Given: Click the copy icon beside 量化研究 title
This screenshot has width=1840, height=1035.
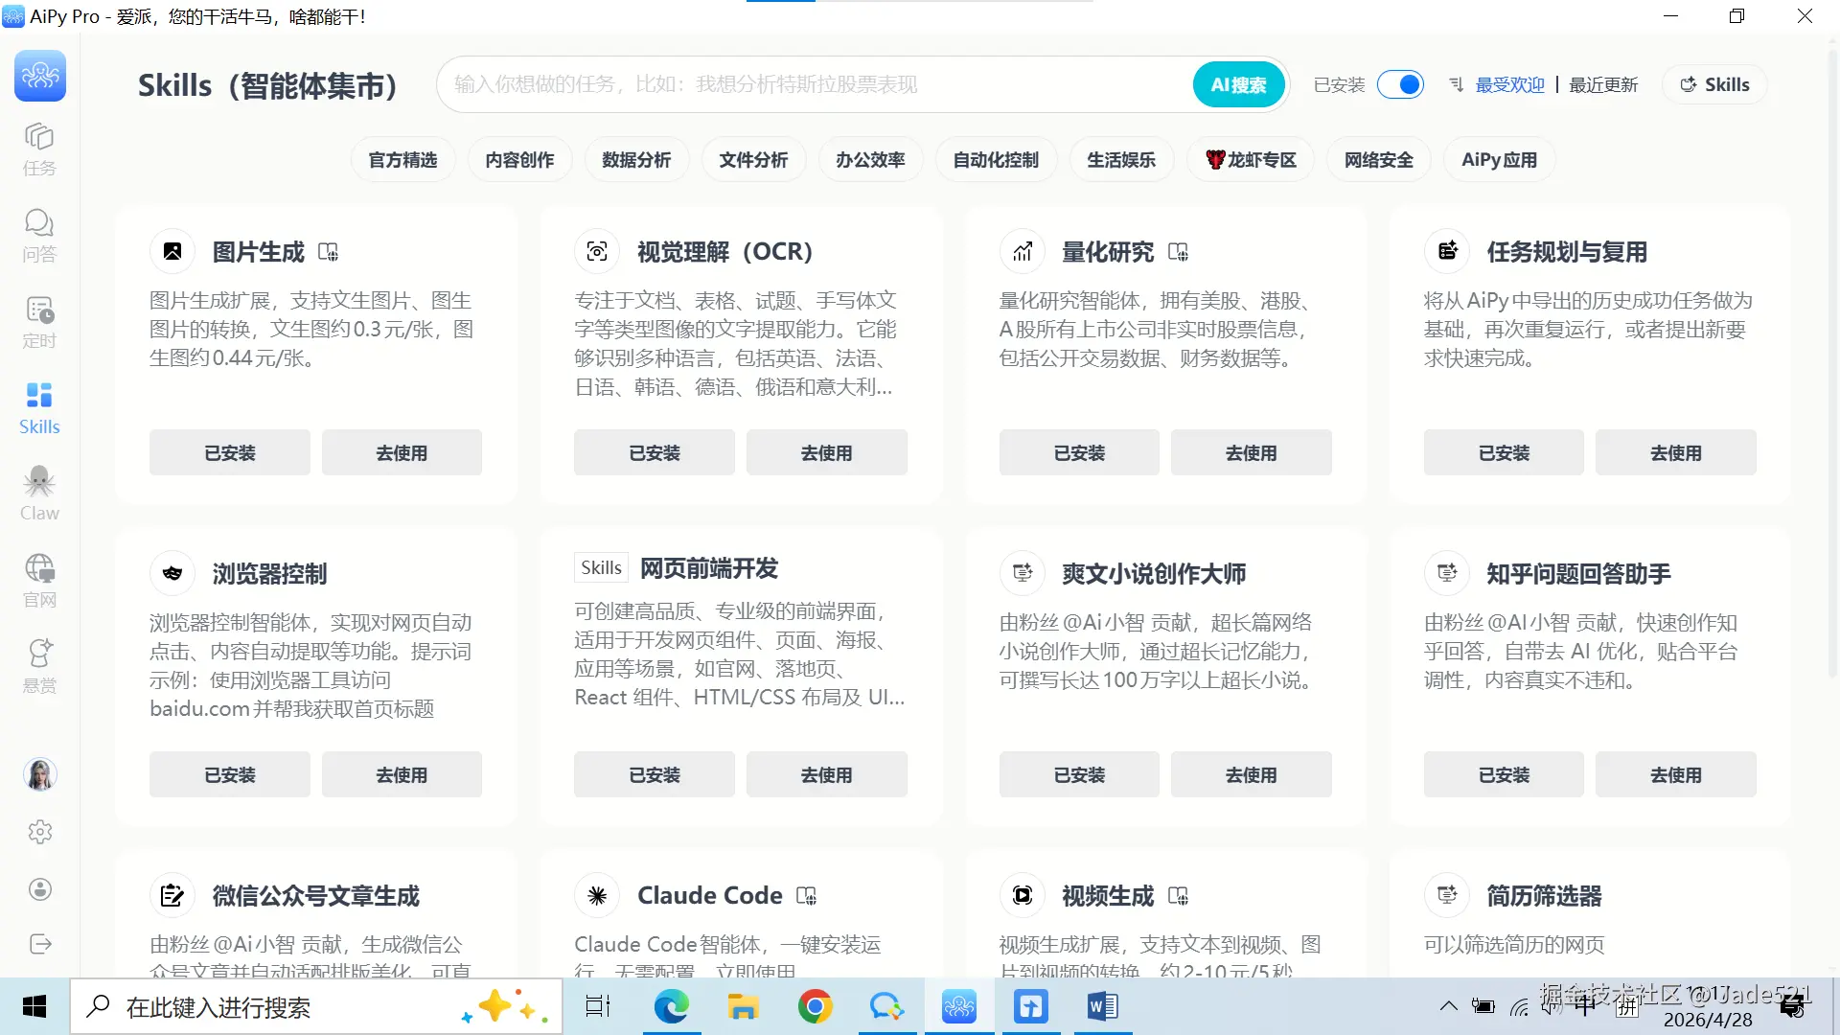Looking at the screenshot, I should [x=1178, y=251].
